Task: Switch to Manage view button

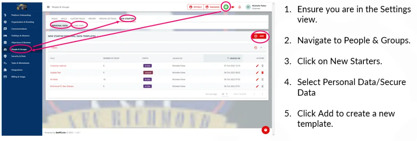Action: click(x=212, y=7)
